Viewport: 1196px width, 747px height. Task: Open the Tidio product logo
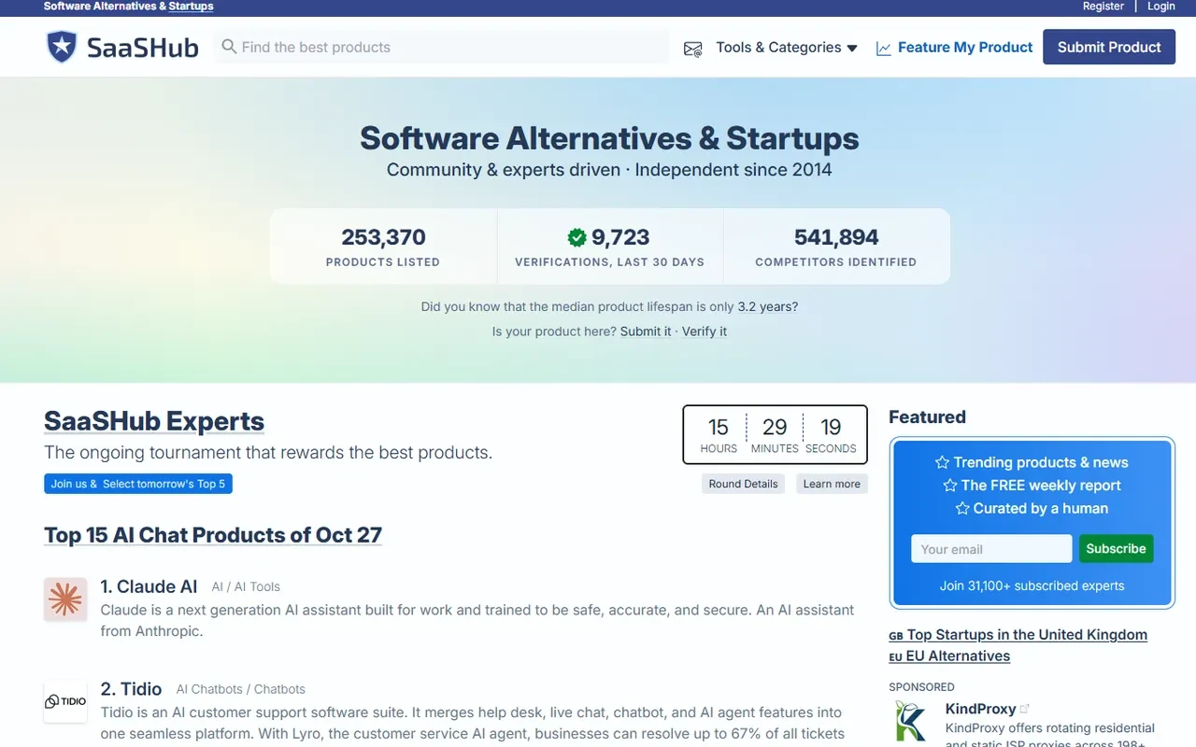click(65, 701)
